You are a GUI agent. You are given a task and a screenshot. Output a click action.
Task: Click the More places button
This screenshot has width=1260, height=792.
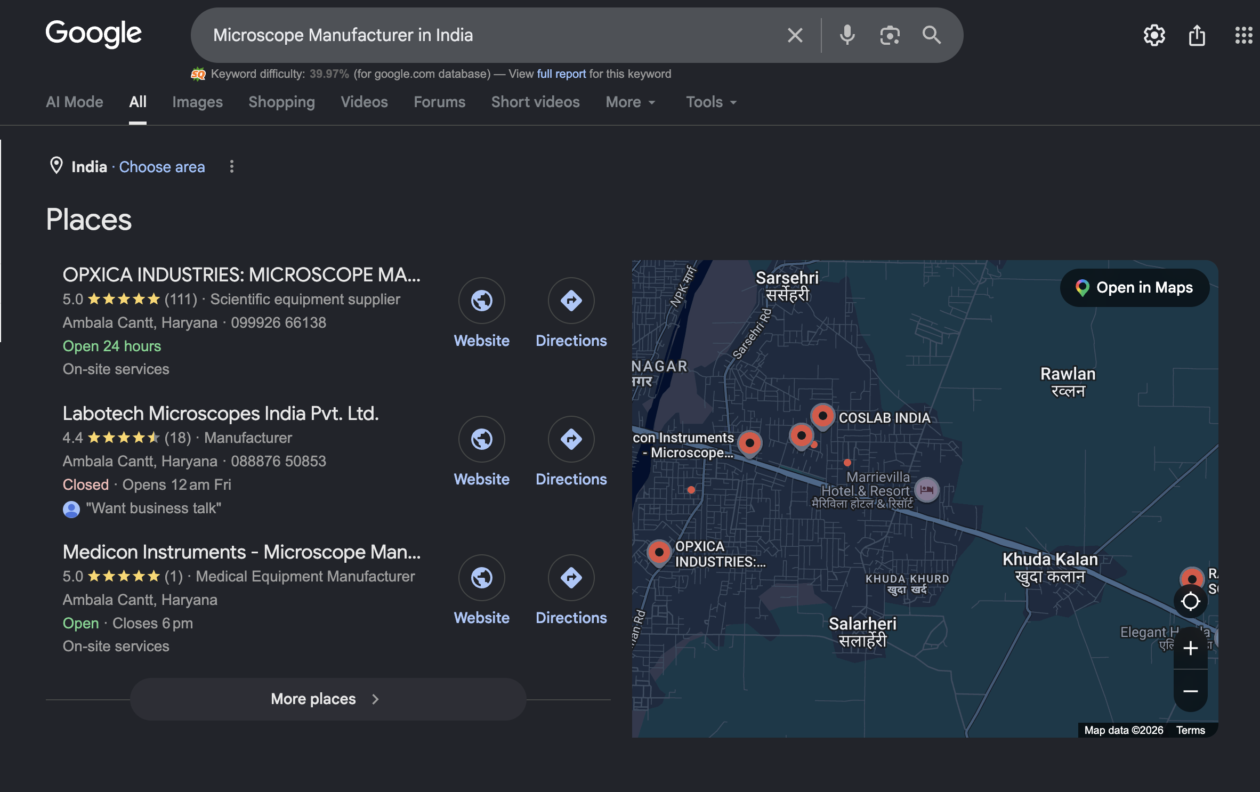tap(328, 699)
